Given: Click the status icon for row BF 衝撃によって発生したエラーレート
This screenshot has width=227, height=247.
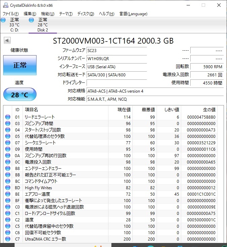Looking at the screenshot, I should [8, 200].
